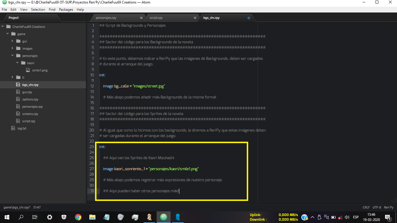Open log.txt file in project tree

(x=22, y=128)
